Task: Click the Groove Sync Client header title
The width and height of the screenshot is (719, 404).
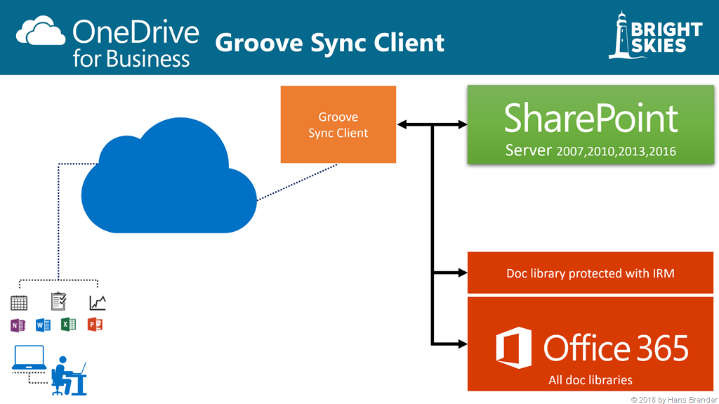Action: [329, 42]
